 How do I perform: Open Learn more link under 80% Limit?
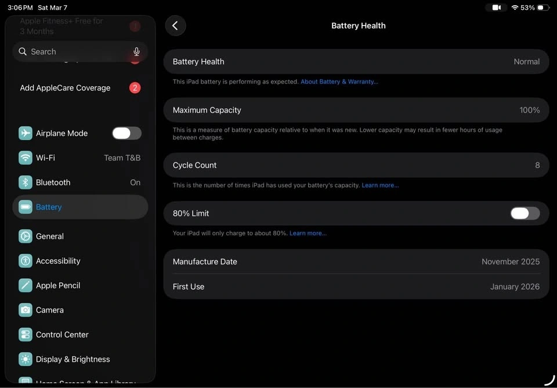tap(308, 233)
